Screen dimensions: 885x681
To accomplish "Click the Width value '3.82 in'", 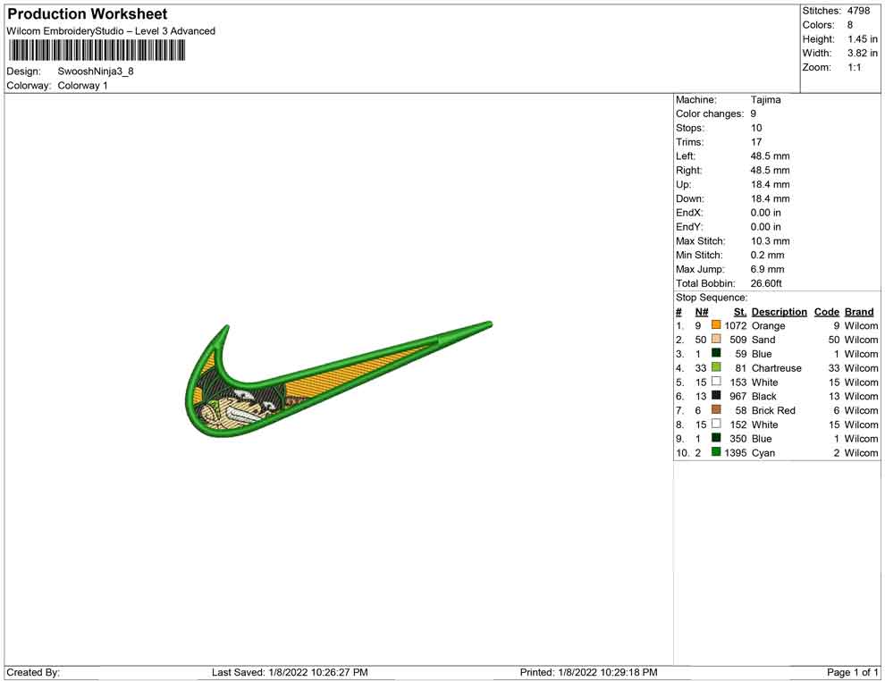I will point(863,53).
